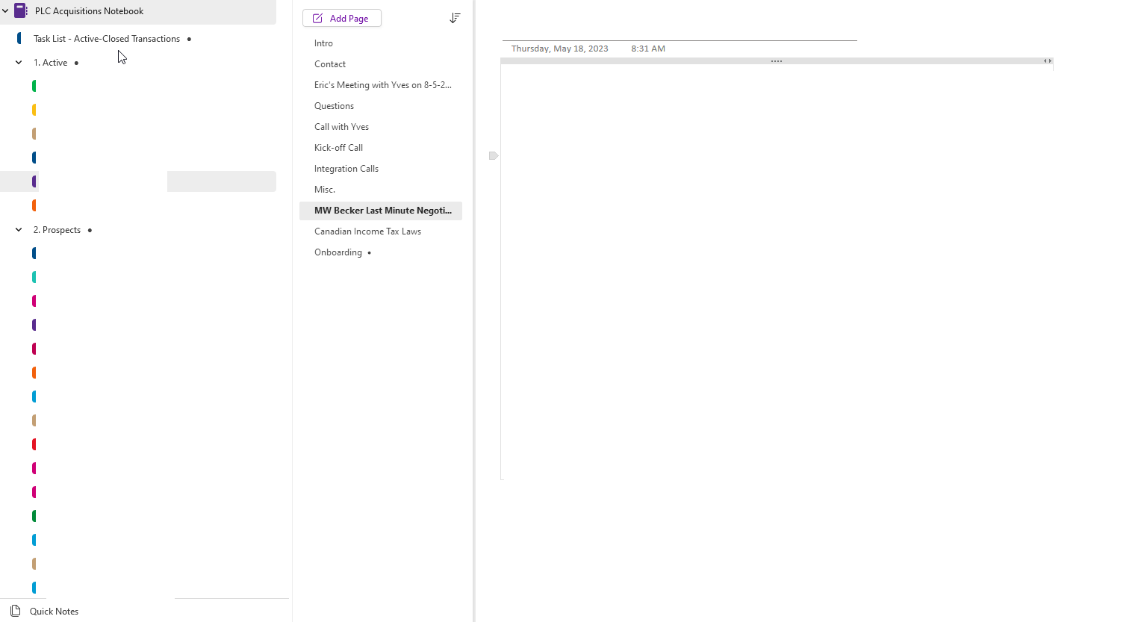Viewport: 1141px width, 622px height.
Task: Open the page sort order icon
Action: coord(455,17)
